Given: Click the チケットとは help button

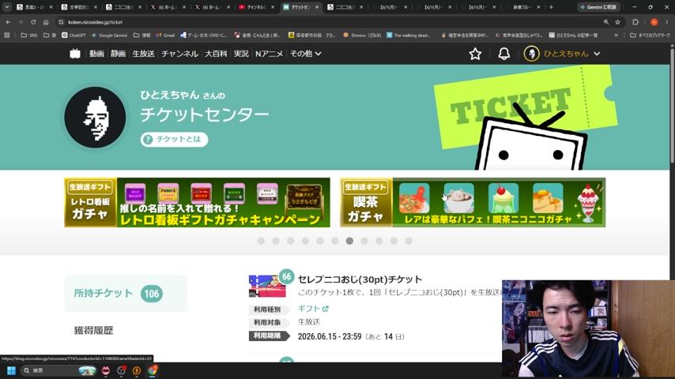Looking at the screenshot, I should (x=175, y=140).
